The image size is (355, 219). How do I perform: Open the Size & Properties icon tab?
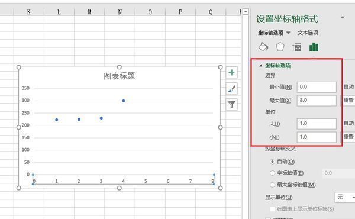tap(296, 47)
